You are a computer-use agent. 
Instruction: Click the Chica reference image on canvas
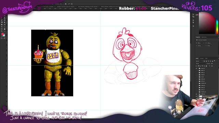pos(52,63)
